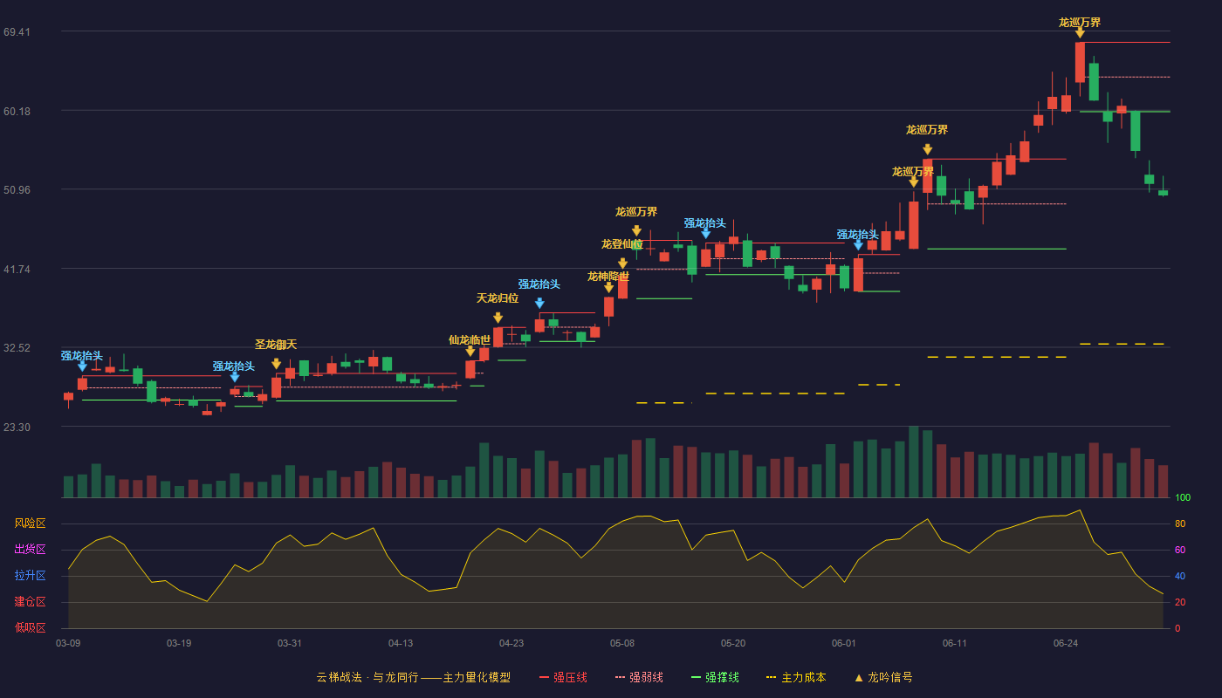The height and width of the screenshot is (698, 1222).
Task: Click the 06-24 date label
Action: click(1066, 643)
